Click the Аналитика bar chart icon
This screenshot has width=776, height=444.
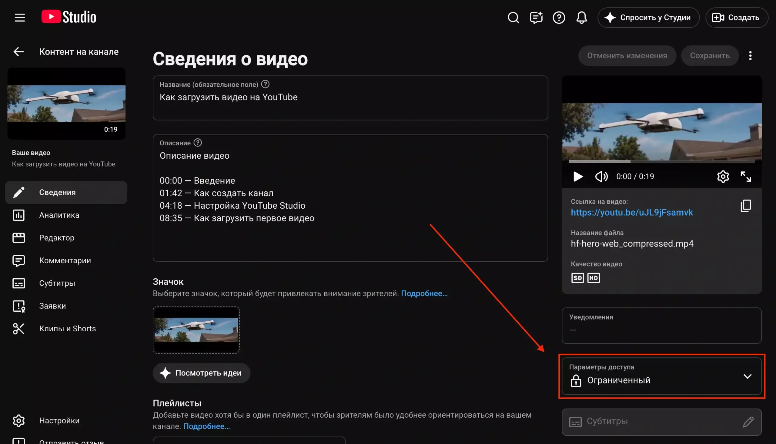click(x=18, y=215)
